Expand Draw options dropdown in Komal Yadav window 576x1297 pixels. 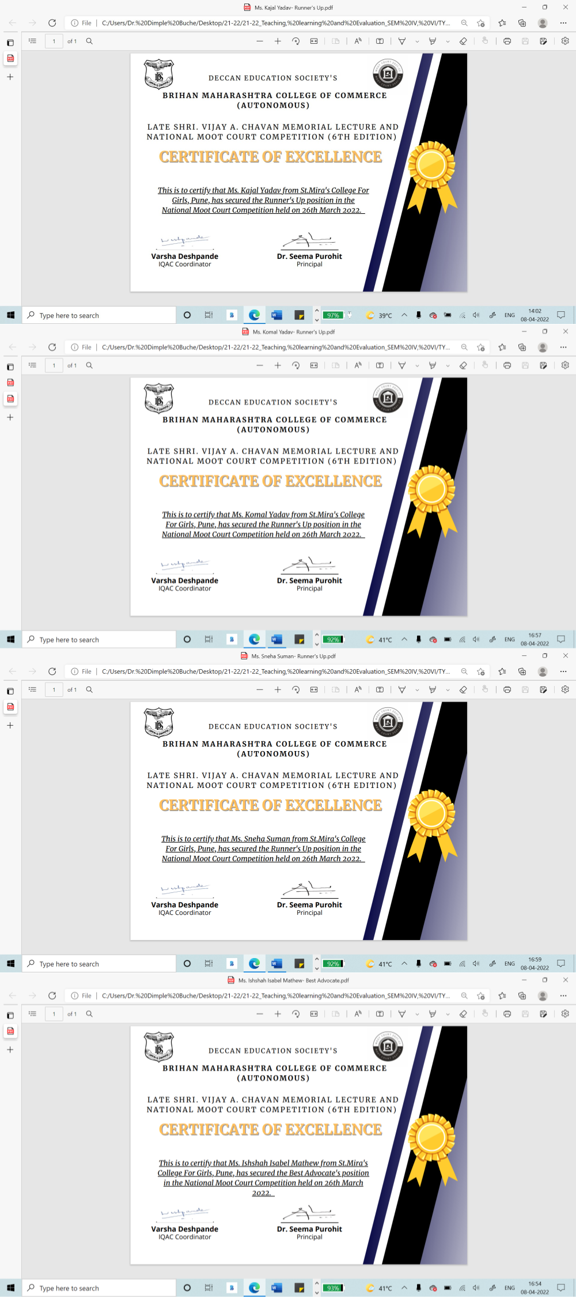(x=417, y=365)
